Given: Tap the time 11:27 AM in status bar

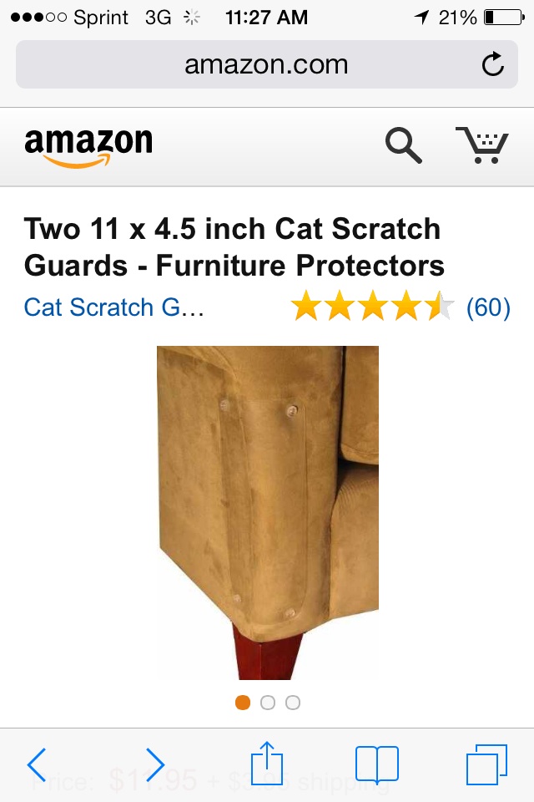Looking at the screenshot, I should tap(267, 18).
